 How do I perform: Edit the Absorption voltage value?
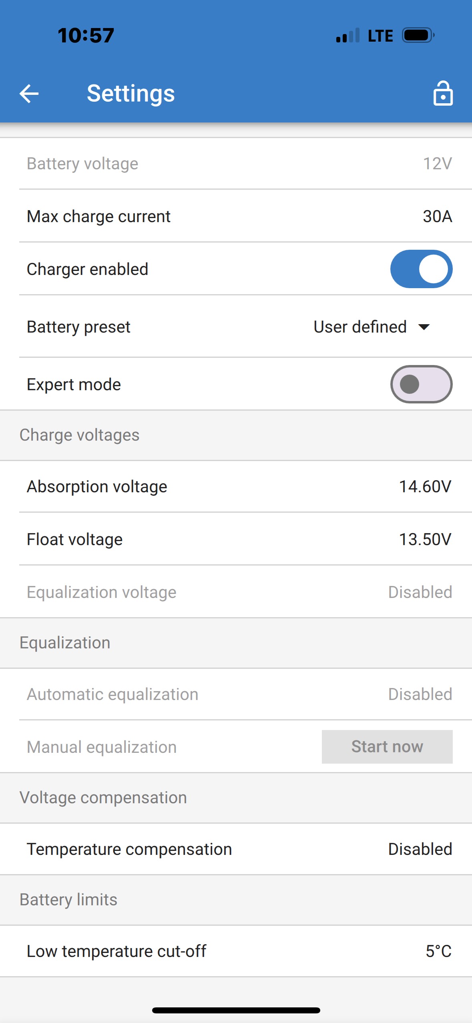click(425, 487)
